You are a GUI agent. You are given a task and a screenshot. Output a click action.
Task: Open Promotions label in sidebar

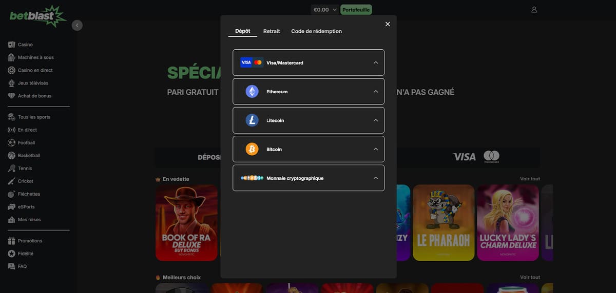[x=30, y=241]
